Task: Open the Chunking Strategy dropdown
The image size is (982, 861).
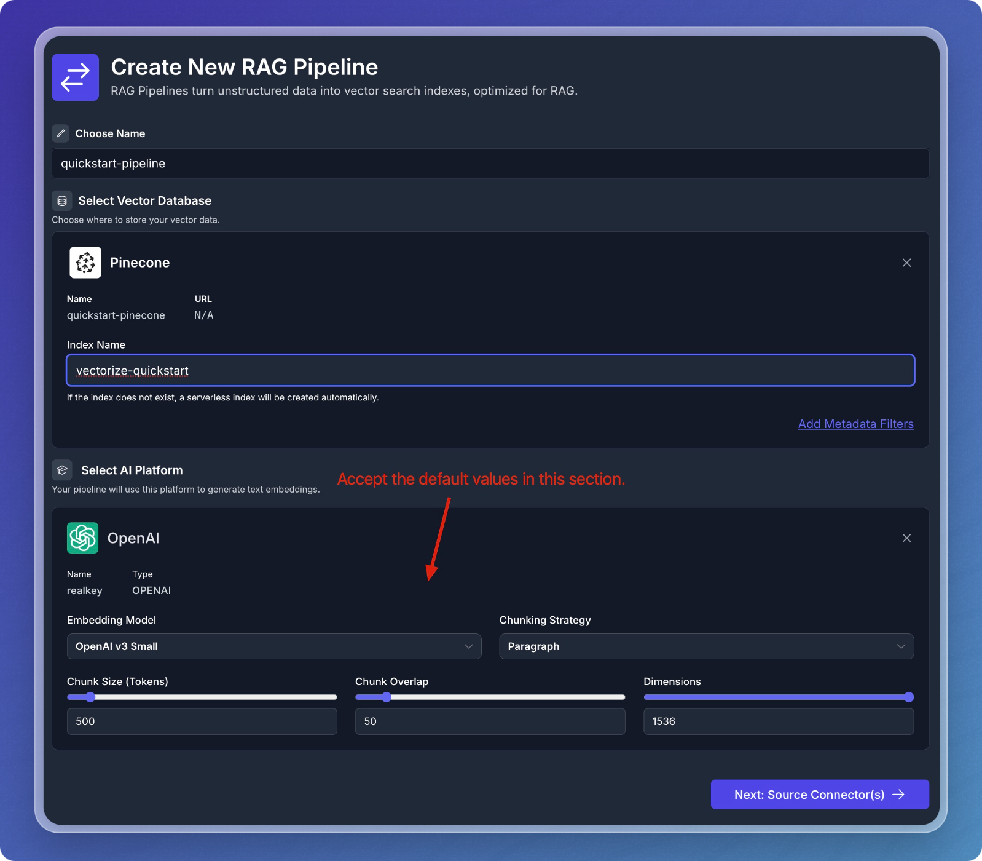Action: click(707, 646)
